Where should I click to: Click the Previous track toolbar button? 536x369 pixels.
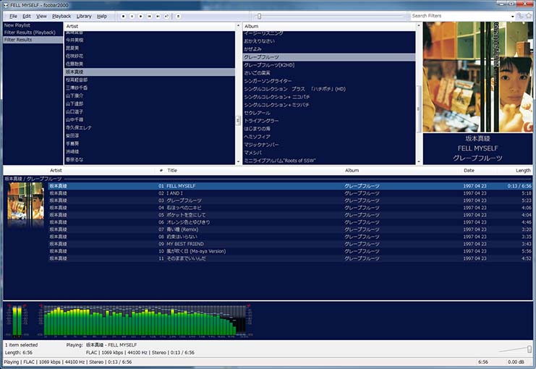[x=150, y=16]
